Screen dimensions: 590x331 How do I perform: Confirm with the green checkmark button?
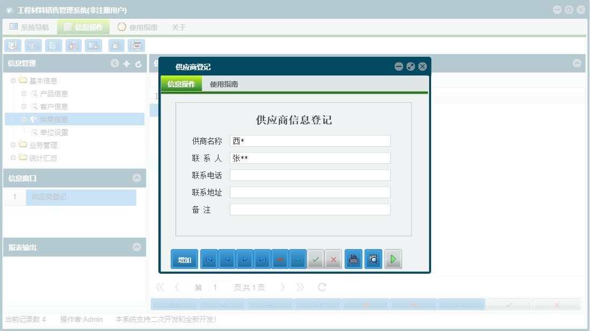pyautogui.click(x=316, y=259)
